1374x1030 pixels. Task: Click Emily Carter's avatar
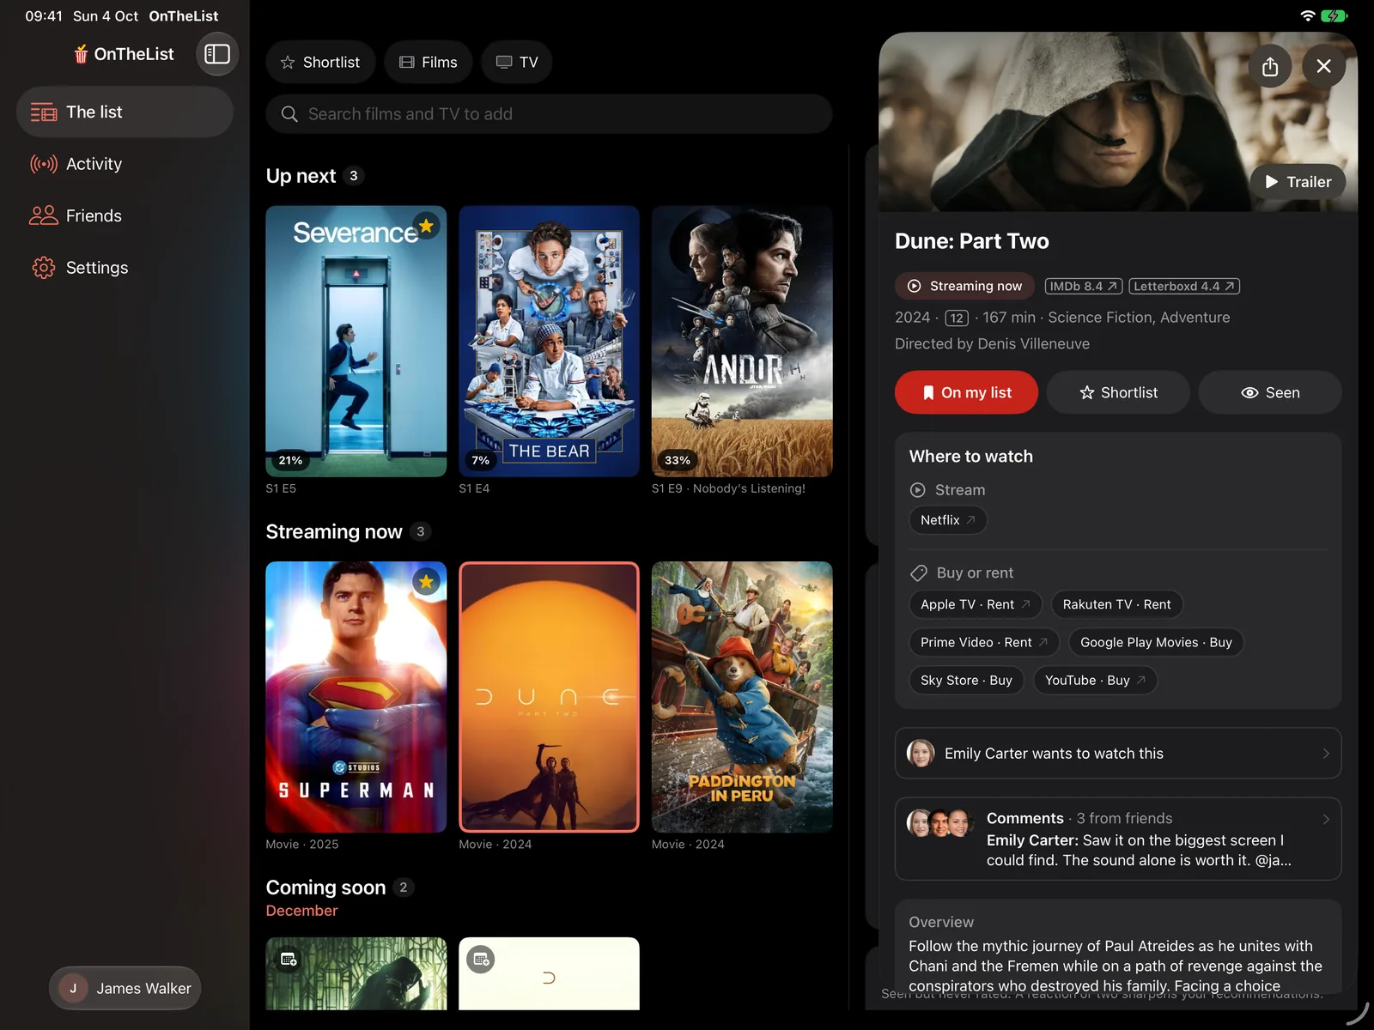[x=921, y=754]
